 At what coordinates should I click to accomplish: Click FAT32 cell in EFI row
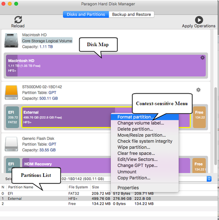pos(74,194)
